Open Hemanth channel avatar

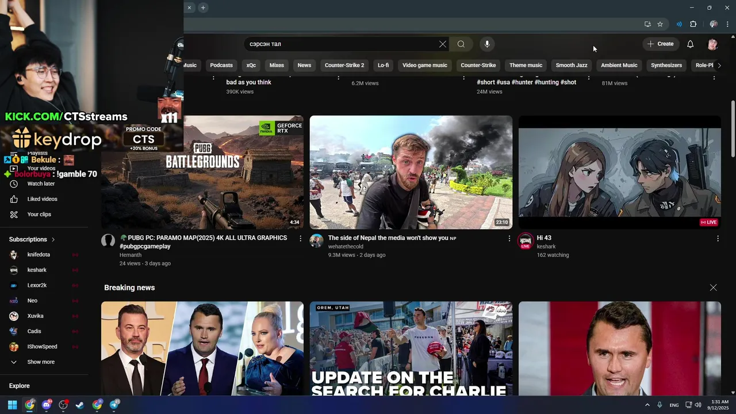click(x=108, y=240)
